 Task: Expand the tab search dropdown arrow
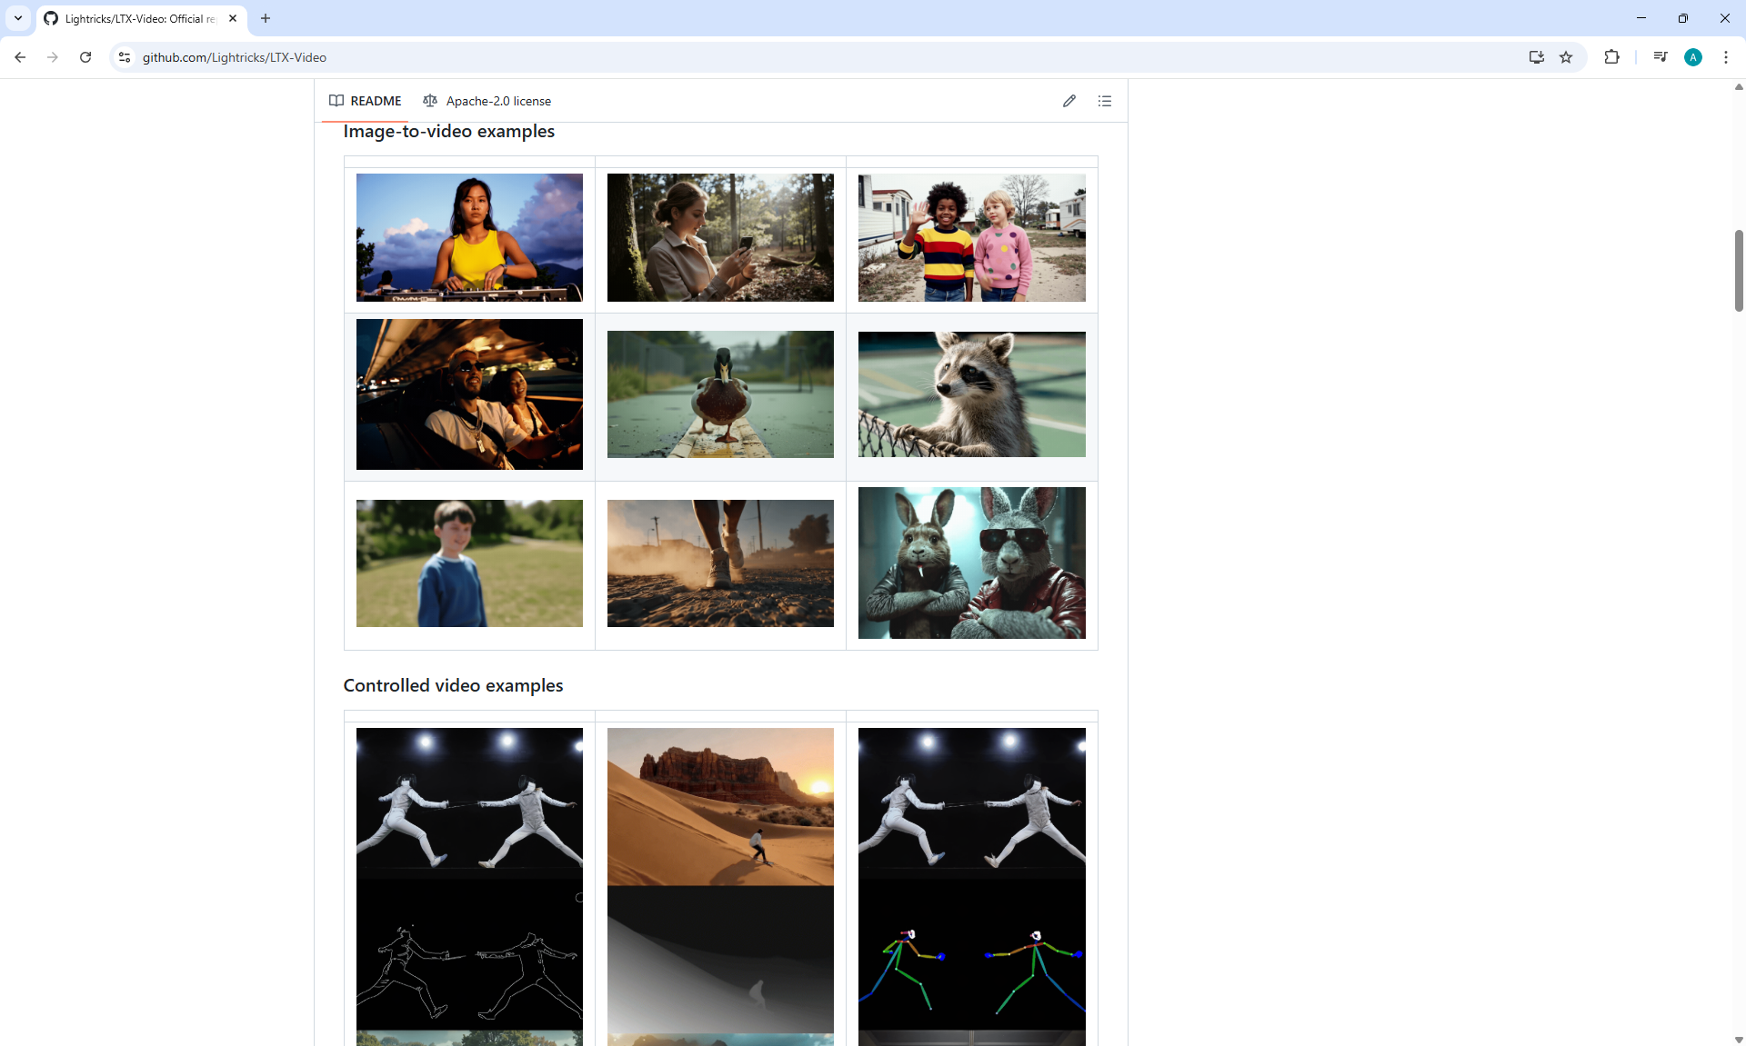(x=17, y=18)
